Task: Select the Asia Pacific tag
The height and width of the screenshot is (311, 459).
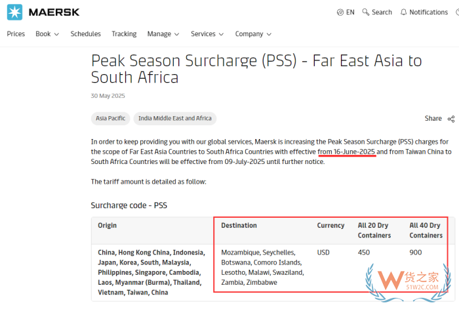Action: pyautogui.click(x=110, y=118)
